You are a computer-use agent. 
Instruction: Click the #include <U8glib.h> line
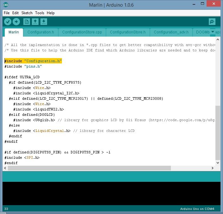(114, 120)
